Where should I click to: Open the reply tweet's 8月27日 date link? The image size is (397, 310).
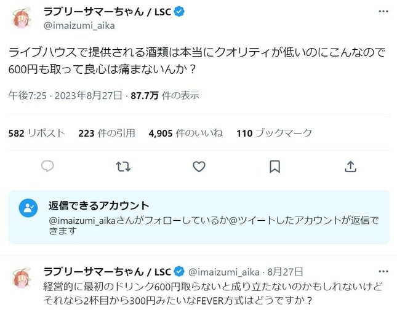(x=283, y=272)
